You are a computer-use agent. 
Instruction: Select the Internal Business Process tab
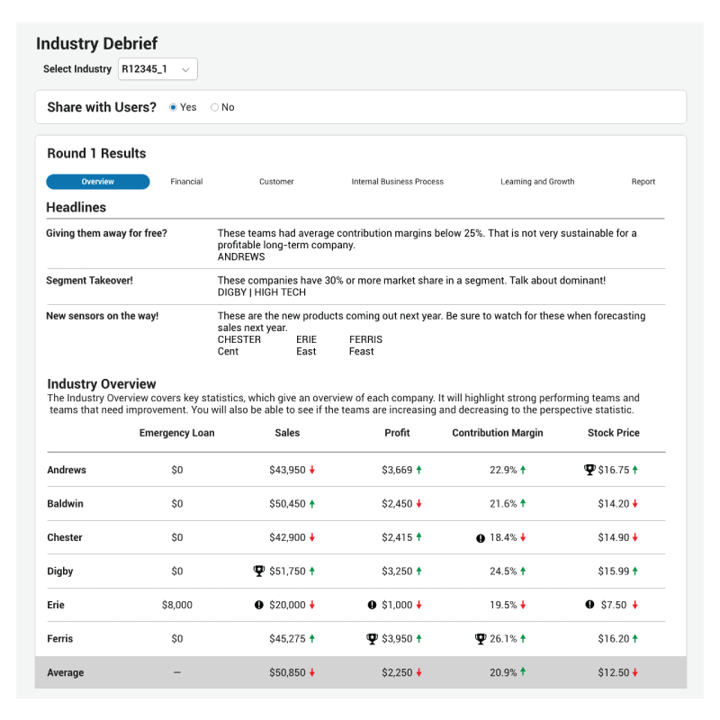click(x=397, y=181)
